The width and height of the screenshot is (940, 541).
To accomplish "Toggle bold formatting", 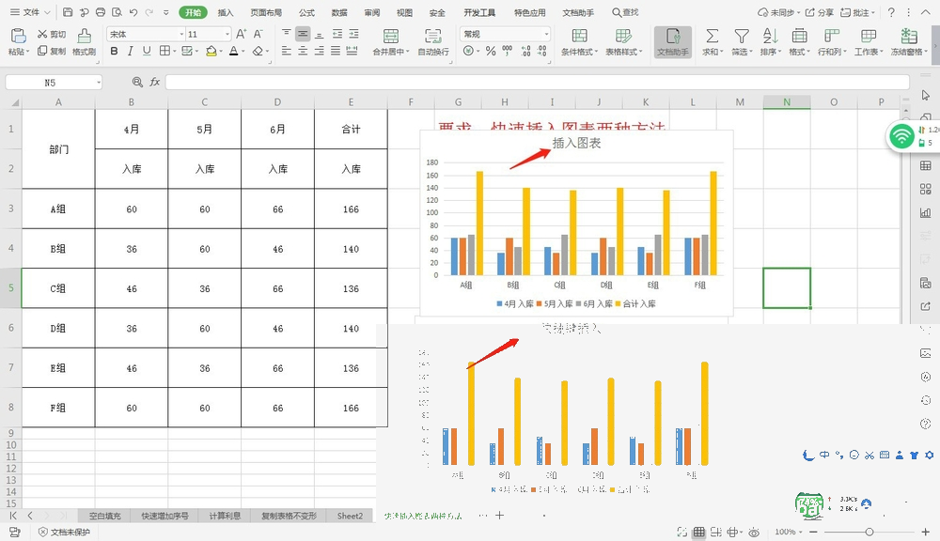I will (x=114, y=51).
